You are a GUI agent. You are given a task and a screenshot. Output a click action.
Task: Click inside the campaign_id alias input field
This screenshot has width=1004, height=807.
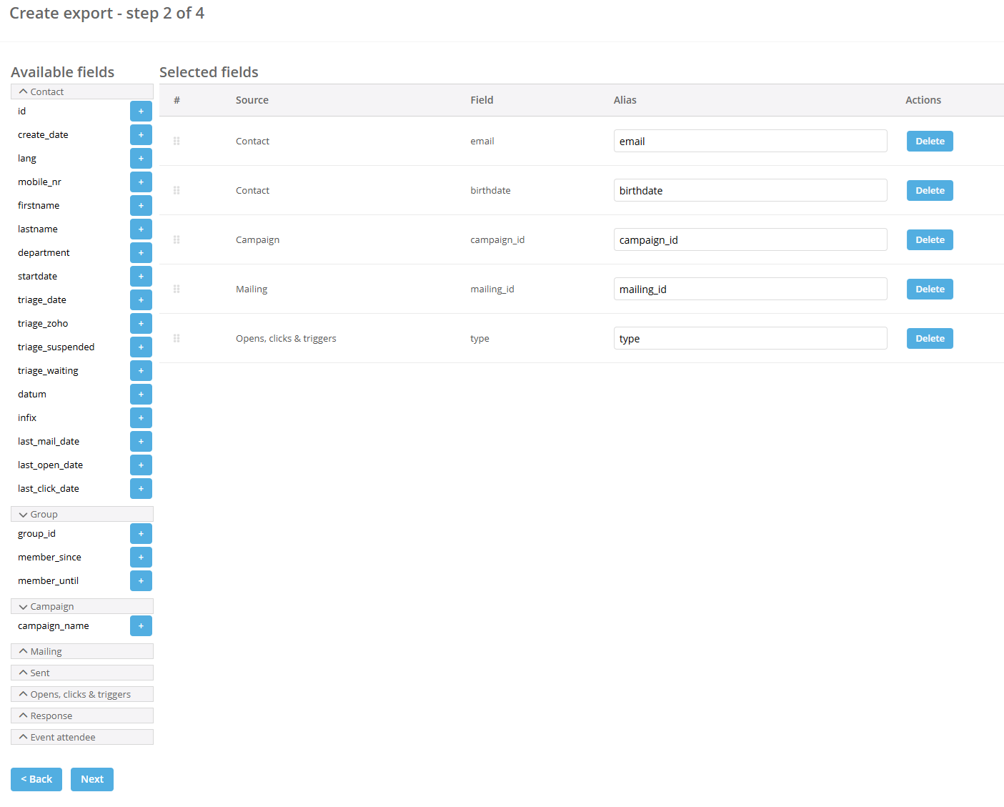point(750,239)
